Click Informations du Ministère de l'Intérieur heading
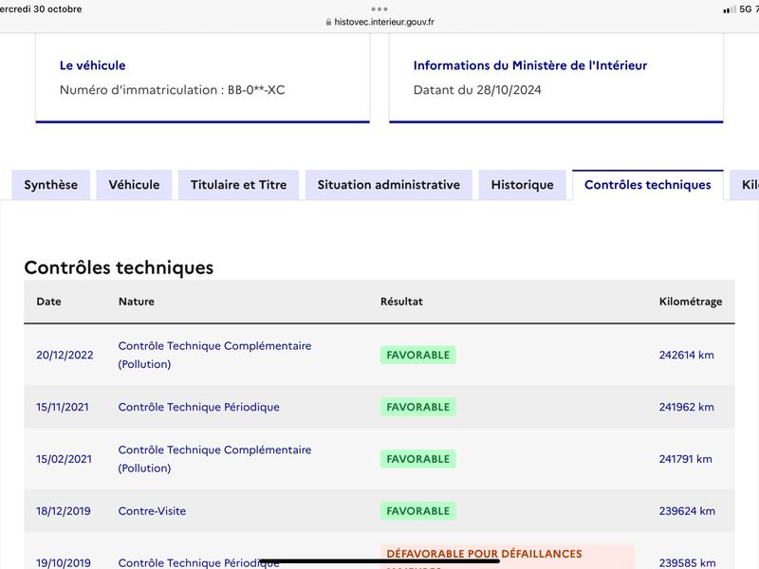The height and width of the screenshot is (569, 759). [530, 65]
